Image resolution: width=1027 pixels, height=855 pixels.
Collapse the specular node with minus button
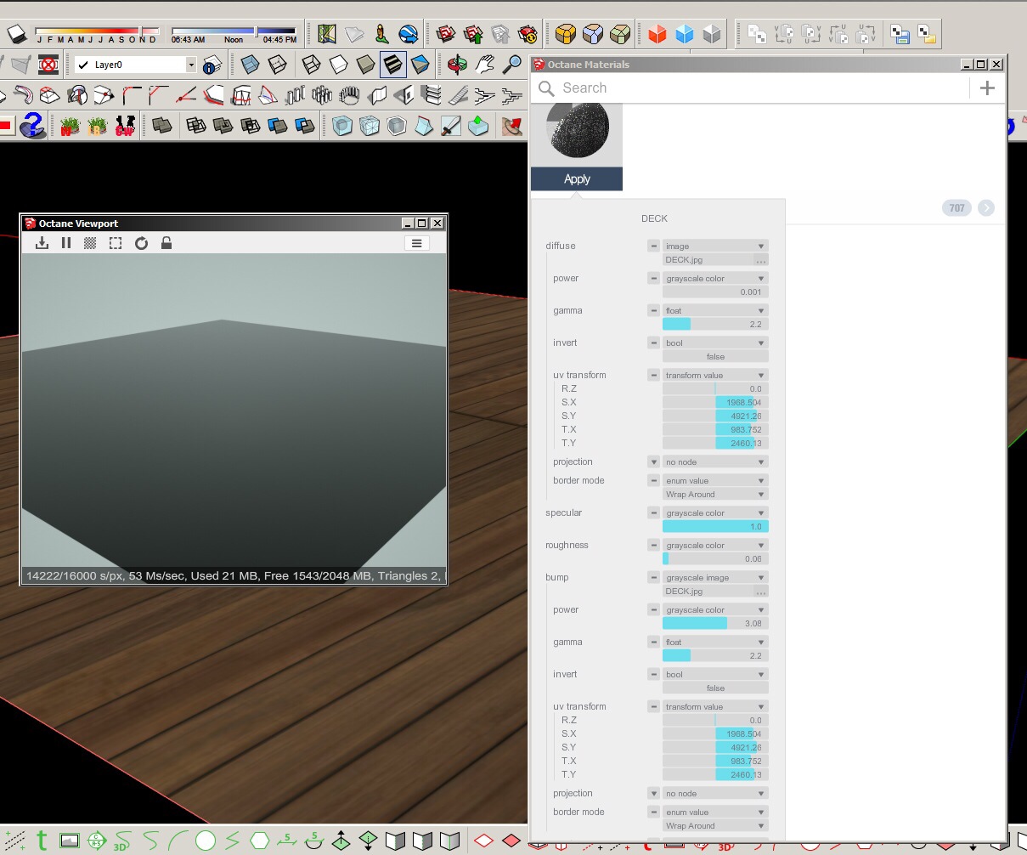tap(653, 513)
